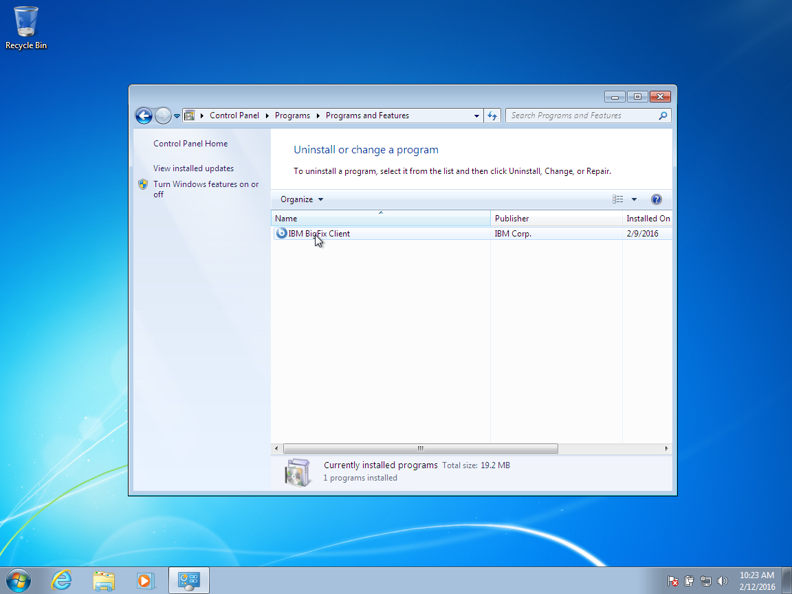Open Control Panel Home link
This screenshot has height=594, width=792.
190,144
